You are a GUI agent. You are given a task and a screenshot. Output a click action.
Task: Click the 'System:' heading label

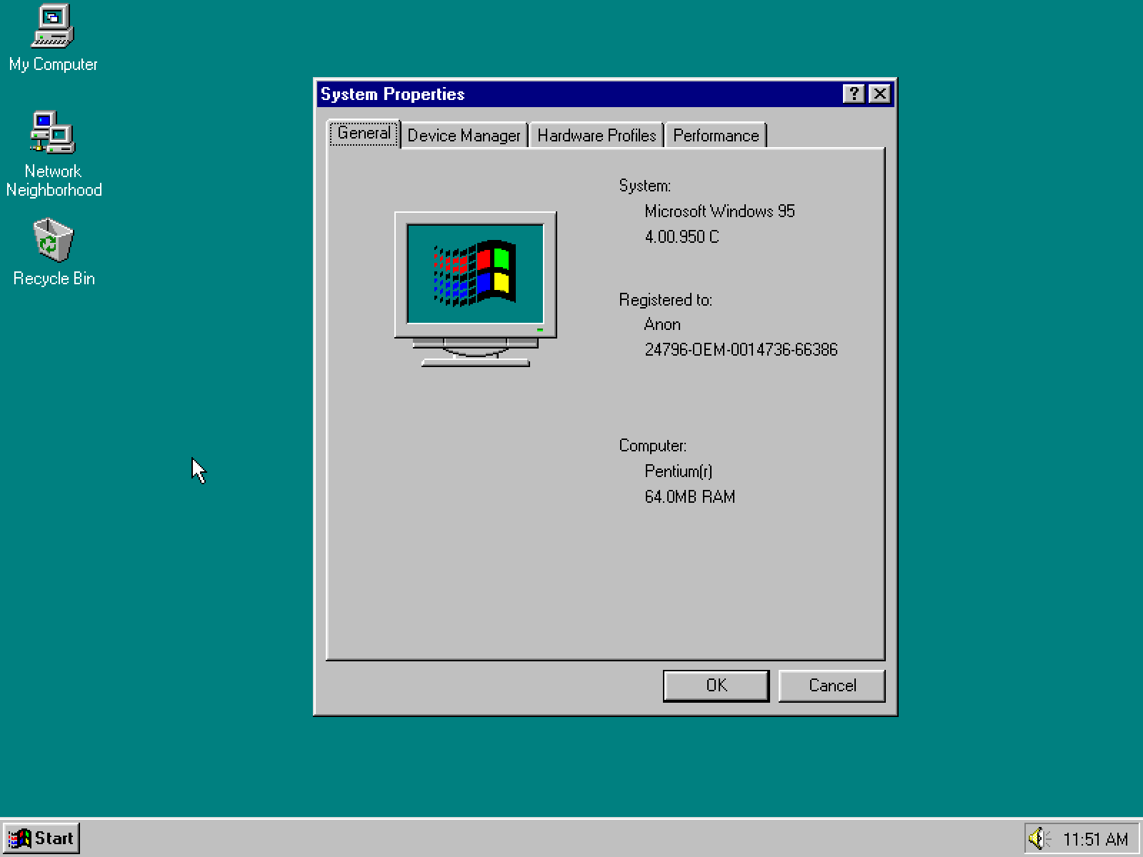click(645, 186)
